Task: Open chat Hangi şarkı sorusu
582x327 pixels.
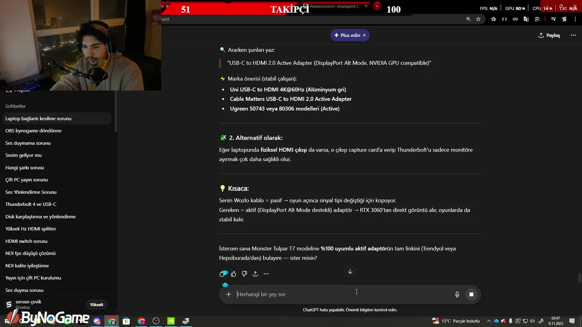Action: 56,168
